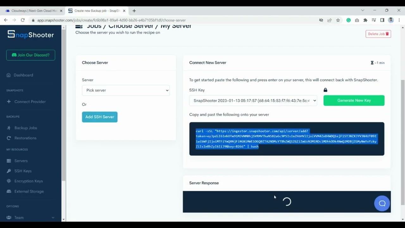Click the SnapShooter logo
This screenshot has height=228, width=405.
[31, 35]
